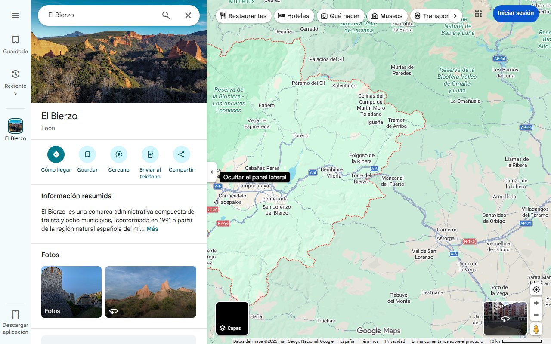Open the Las Médulas photo thumbnail
551x344 pixels.
click(x=150, y=292)
